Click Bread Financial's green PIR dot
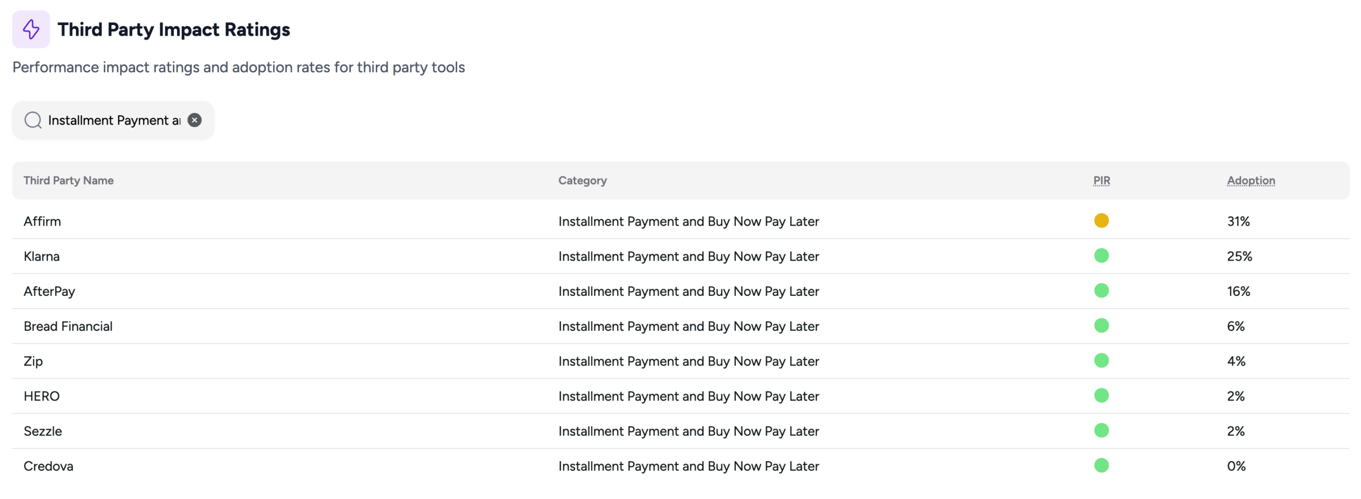This screenshot has width=1361, height=499. click(x=1101, y=326)
